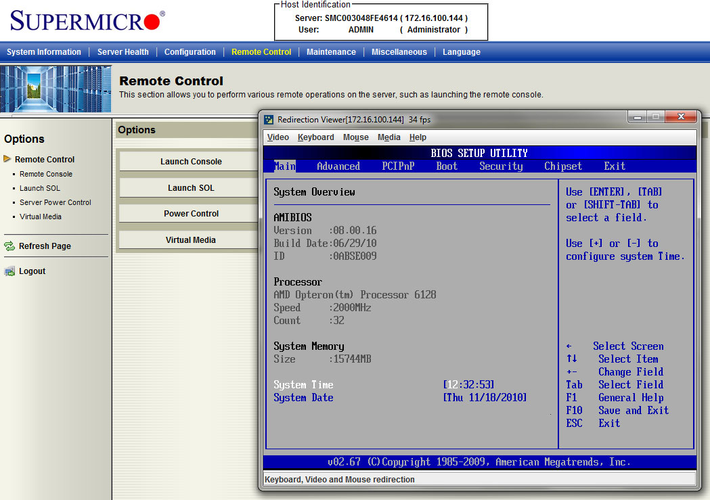Open the Language menu
The image size is (710, 500).
(x=462, y=52)
